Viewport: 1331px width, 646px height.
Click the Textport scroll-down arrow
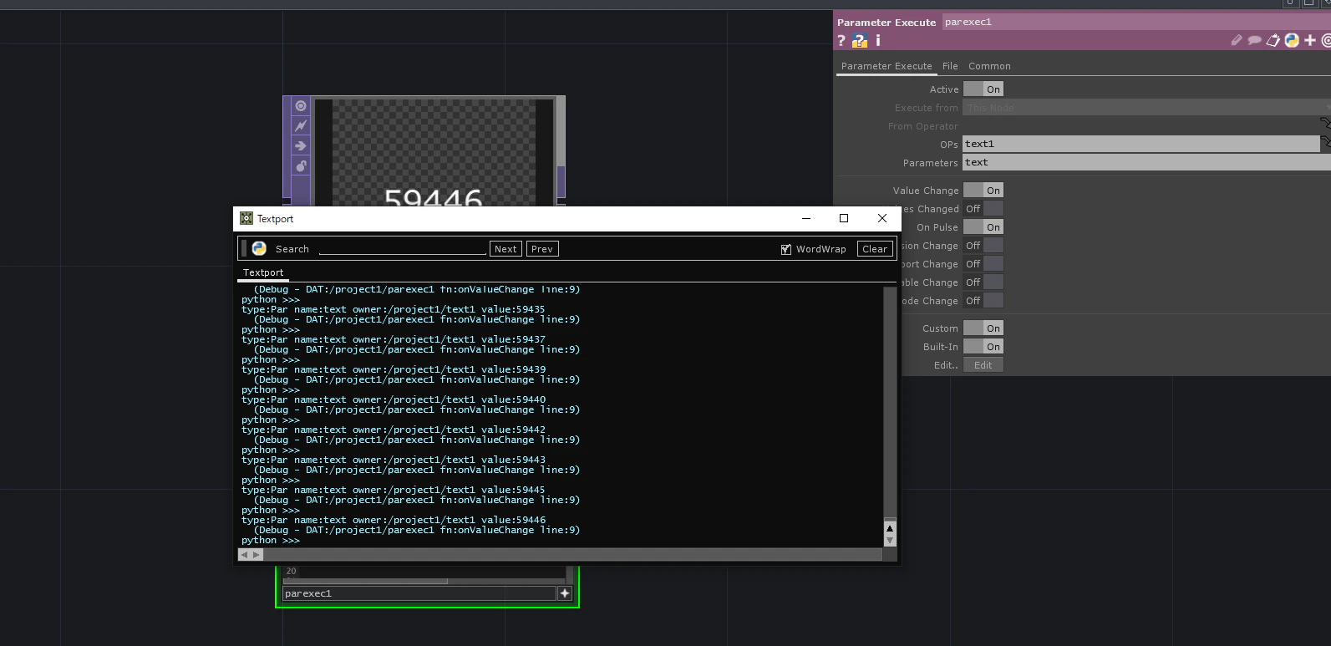point(890,541)
